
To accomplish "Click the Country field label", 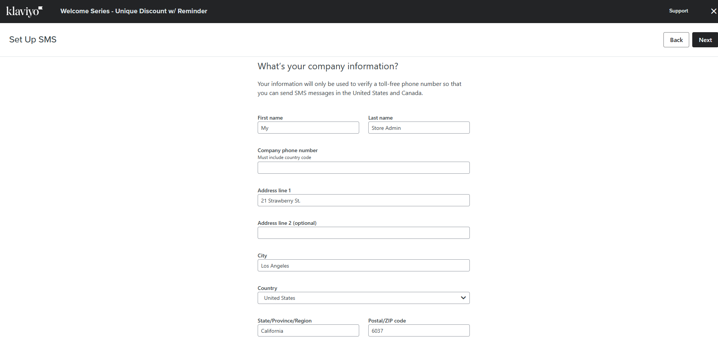I will [x=267, y=288].
